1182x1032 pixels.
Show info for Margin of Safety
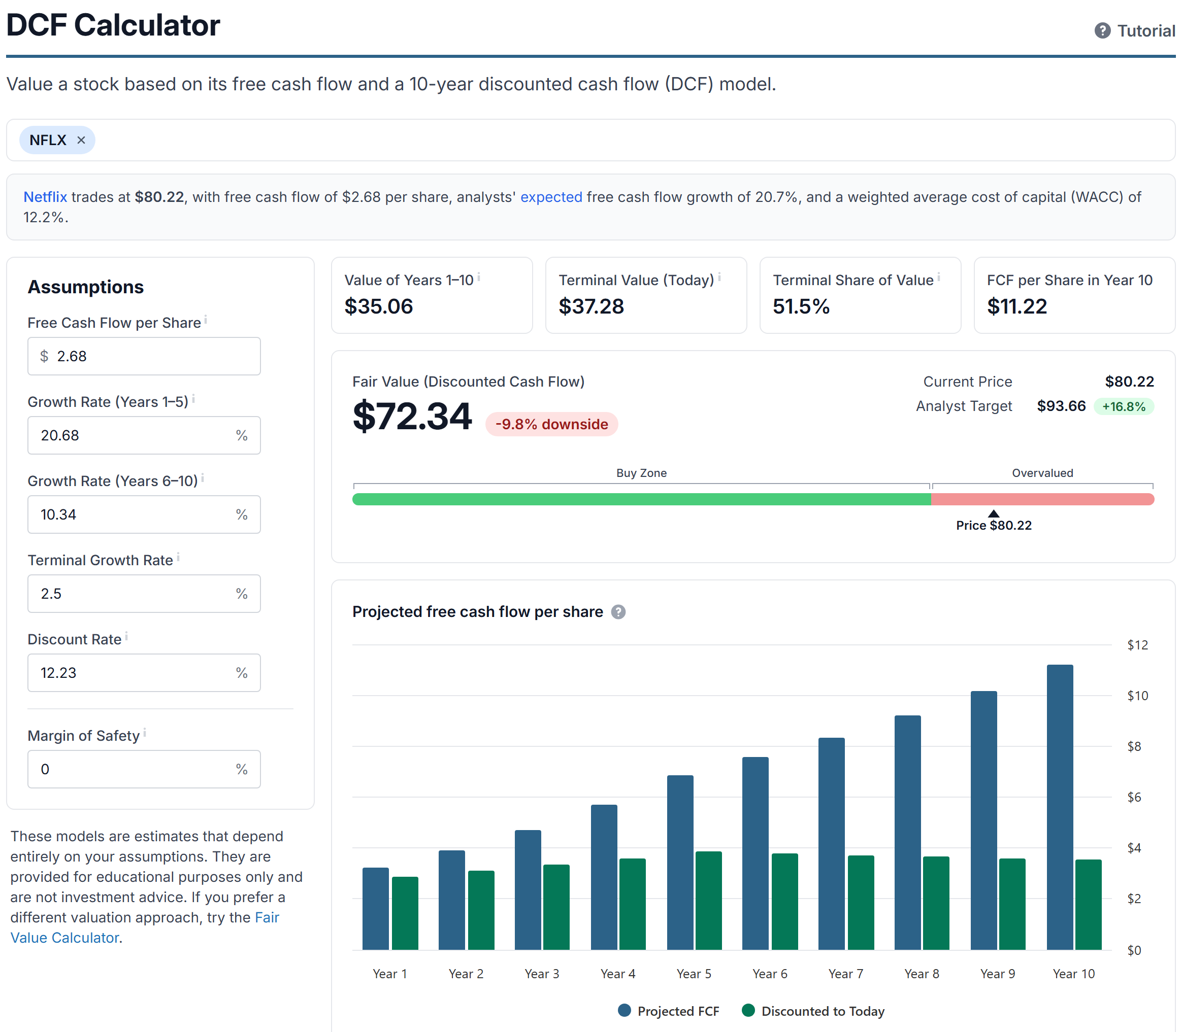145,732
